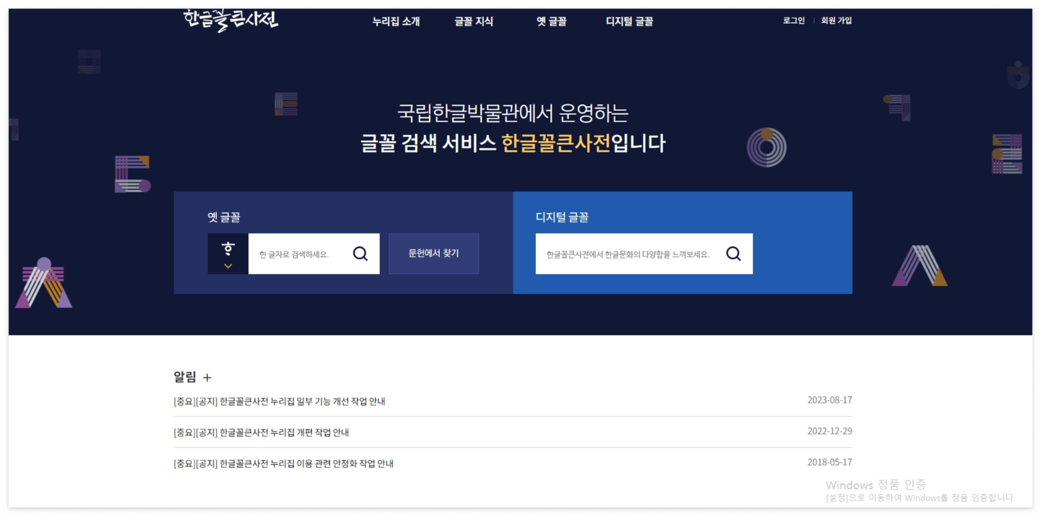Click the 회원 가입 link

tap(836, 20)
